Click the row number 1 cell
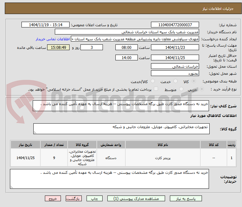 (x=231, y=158)
